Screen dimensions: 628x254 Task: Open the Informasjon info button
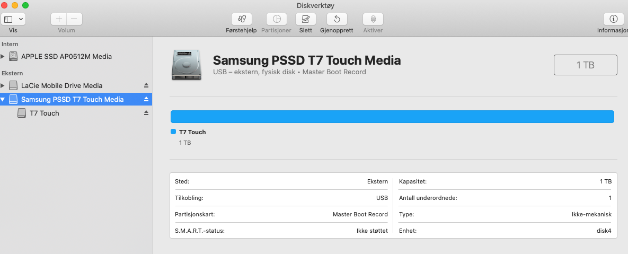(x=613, y=19)
